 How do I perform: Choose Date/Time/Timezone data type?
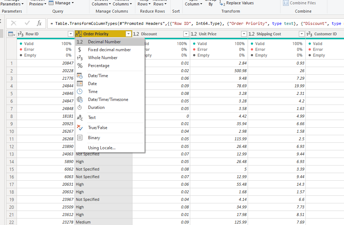point(110,100)
